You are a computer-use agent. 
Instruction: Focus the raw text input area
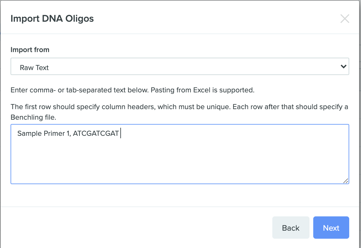(x=180, y=154)
